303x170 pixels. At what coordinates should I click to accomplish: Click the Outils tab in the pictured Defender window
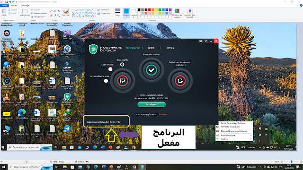coord(170,48)
